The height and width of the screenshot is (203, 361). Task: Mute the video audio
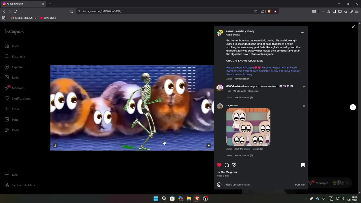[209, 145]
